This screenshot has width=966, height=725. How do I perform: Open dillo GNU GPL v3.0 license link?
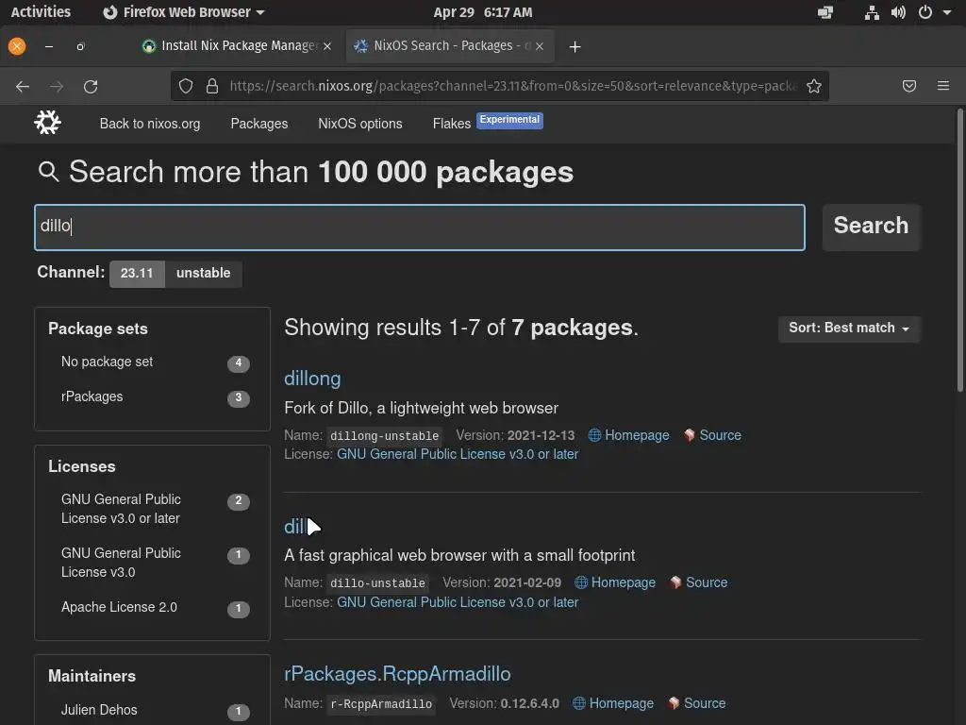pyautogui.click(x=458, y=602)
